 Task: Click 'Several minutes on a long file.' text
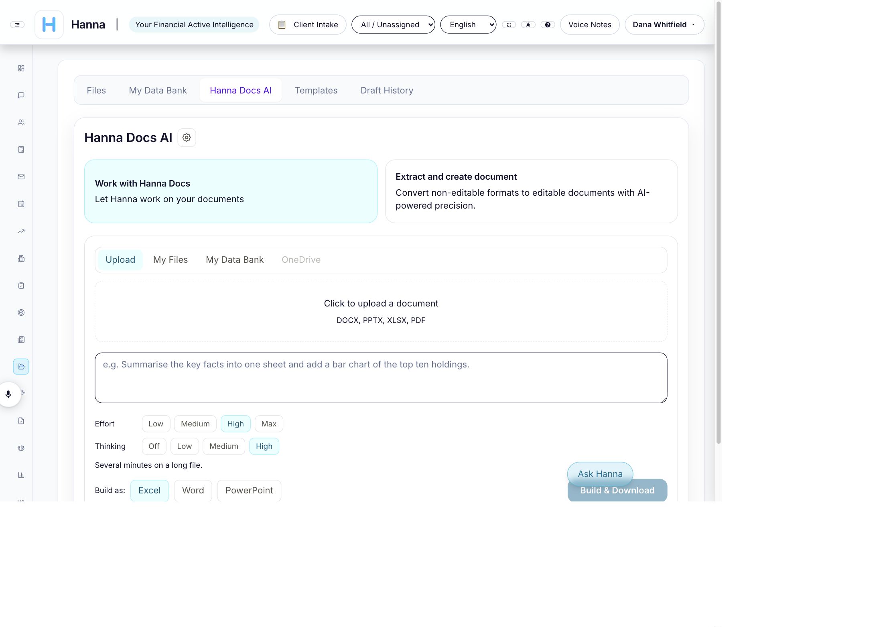(x=148, y=465)
